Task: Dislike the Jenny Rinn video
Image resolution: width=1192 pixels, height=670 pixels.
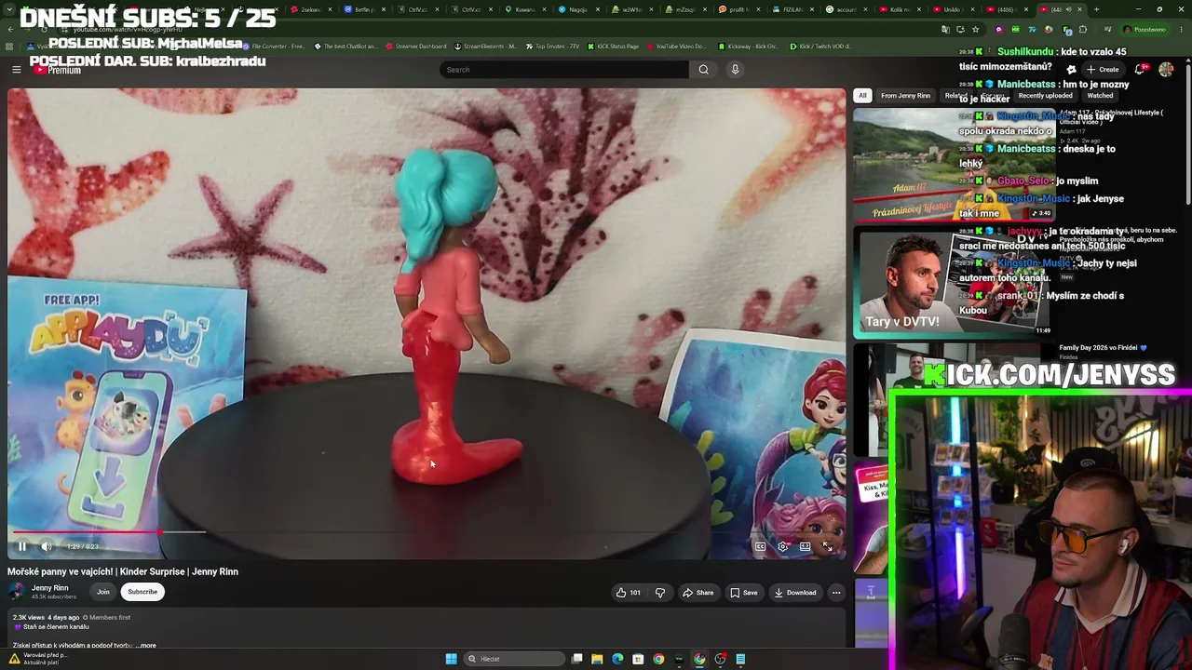Action: point(660,593)
